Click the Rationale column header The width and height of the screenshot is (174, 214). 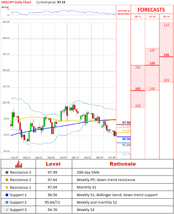pos(123,164)
